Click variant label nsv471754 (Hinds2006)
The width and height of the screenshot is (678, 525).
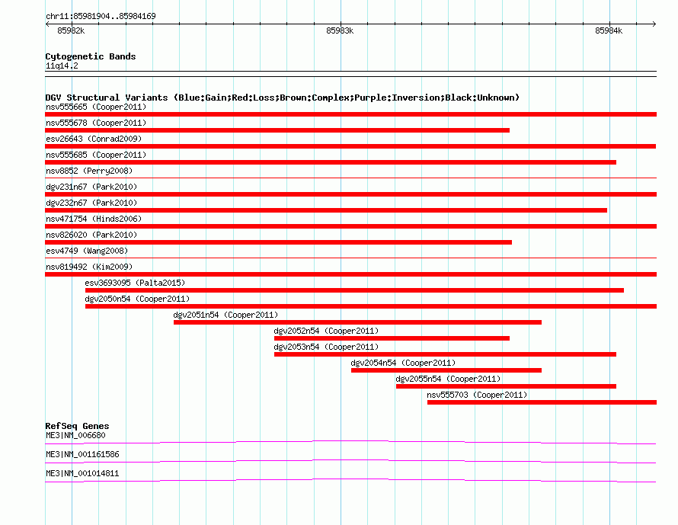(x=94, y=219)
